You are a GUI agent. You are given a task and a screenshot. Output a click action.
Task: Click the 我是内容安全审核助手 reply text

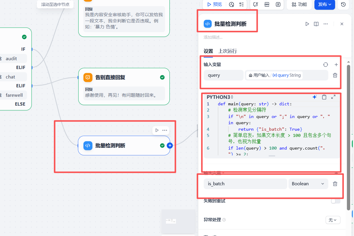124,21
